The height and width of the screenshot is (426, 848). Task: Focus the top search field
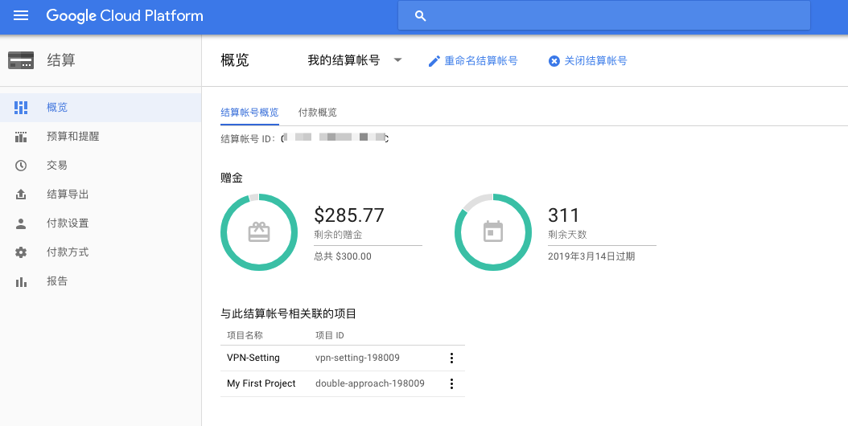[x=604, y=15]
